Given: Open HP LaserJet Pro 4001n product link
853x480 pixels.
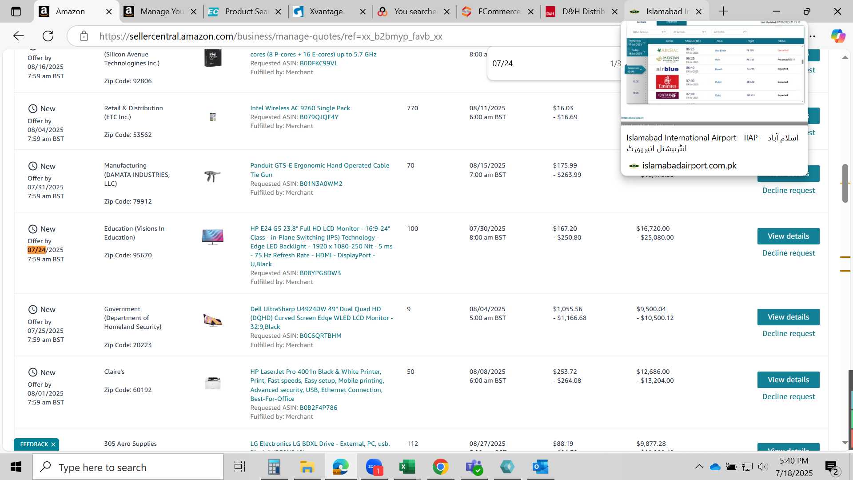Looking at the screenshot, I should (x=317, y=385).
